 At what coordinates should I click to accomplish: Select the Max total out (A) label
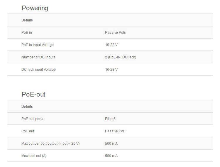[x=34, y=156]
